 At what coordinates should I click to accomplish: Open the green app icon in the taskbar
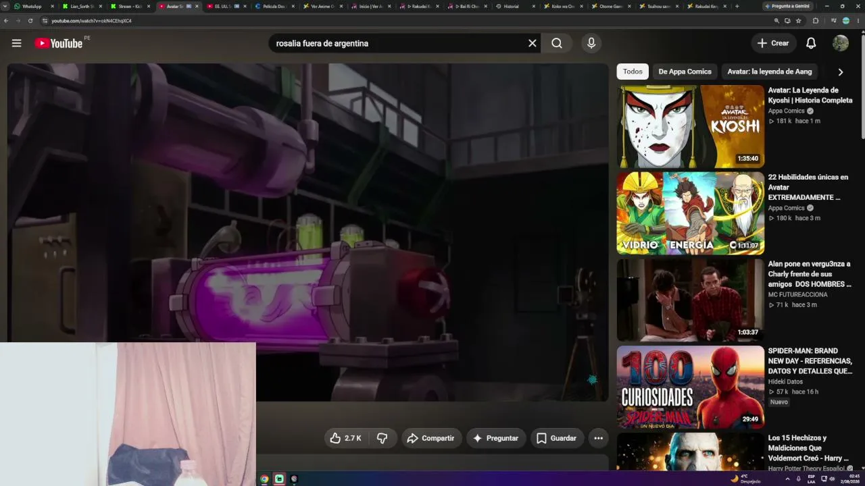[279, 479]
